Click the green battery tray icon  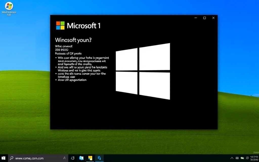(242, 158)
